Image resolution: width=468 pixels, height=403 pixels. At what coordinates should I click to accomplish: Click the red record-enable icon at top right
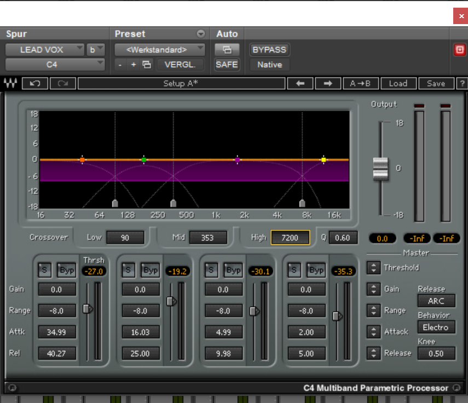pyautogui.click(x=460, y=50)
